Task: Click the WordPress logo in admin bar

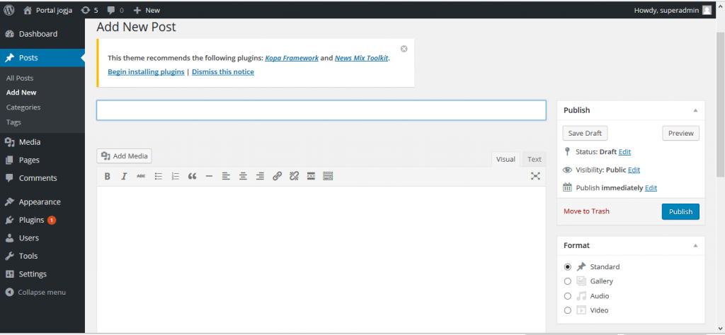Action: click(x=9, y=10)
